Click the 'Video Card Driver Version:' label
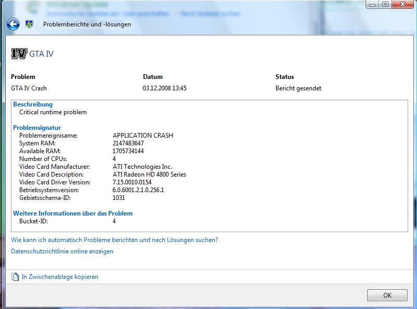The width and height of the screenshot is (417, 309). click(x=55, y=182)
